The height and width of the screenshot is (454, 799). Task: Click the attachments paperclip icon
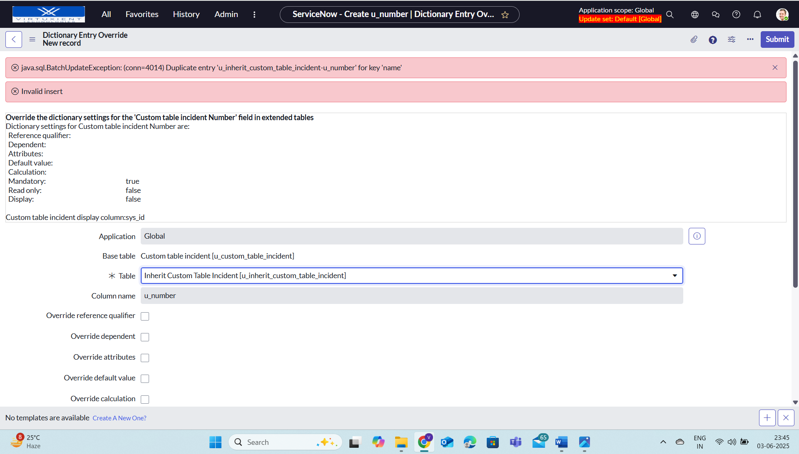[x=694, y=39]
